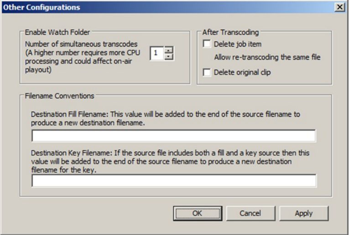Close the Other Configurations dialog
This screenshot has width=349, height=235.
coord(339,7)
